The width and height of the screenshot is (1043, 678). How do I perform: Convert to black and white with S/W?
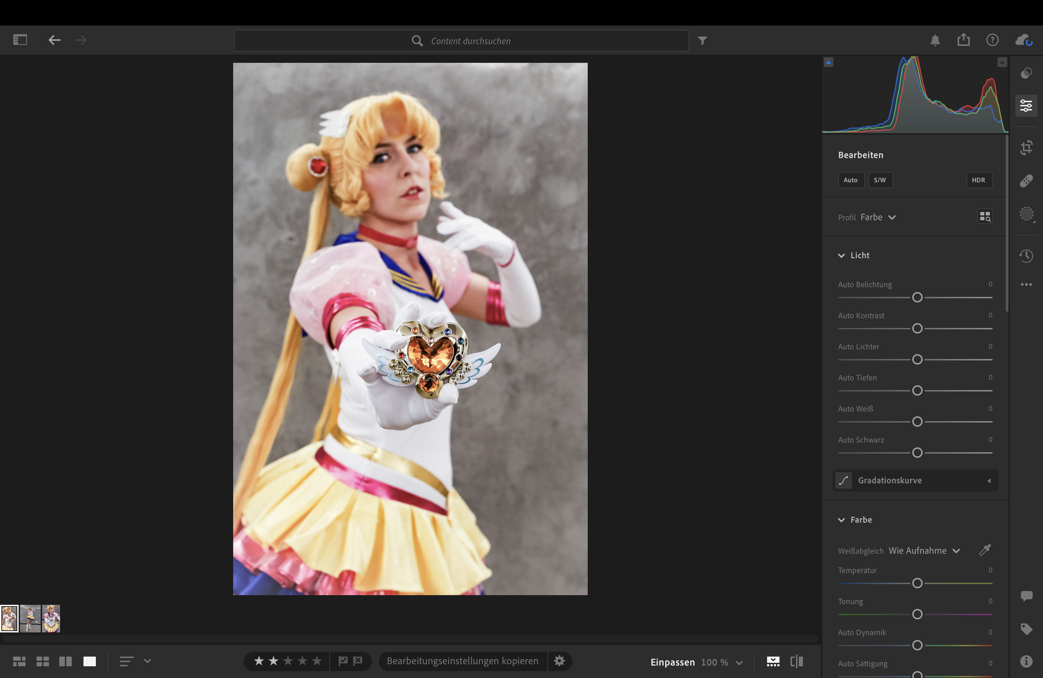[x=881, y=180]
